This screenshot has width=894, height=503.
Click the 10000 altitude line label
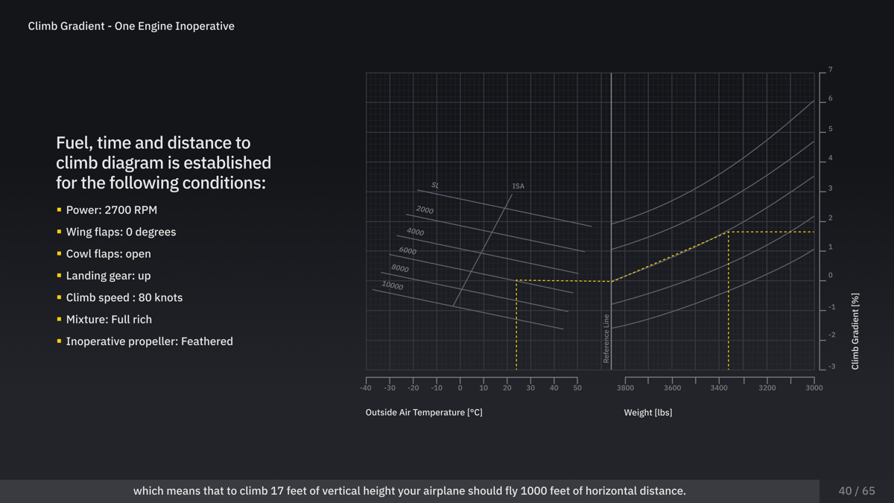[393, 285]
